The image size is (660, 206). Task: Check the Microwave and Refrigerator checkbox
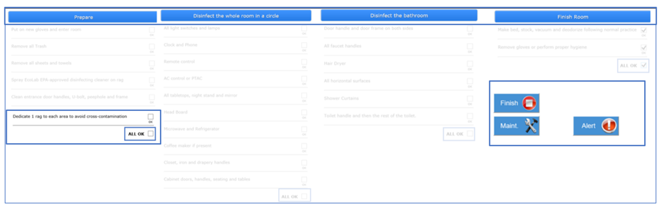pos(304,129)
